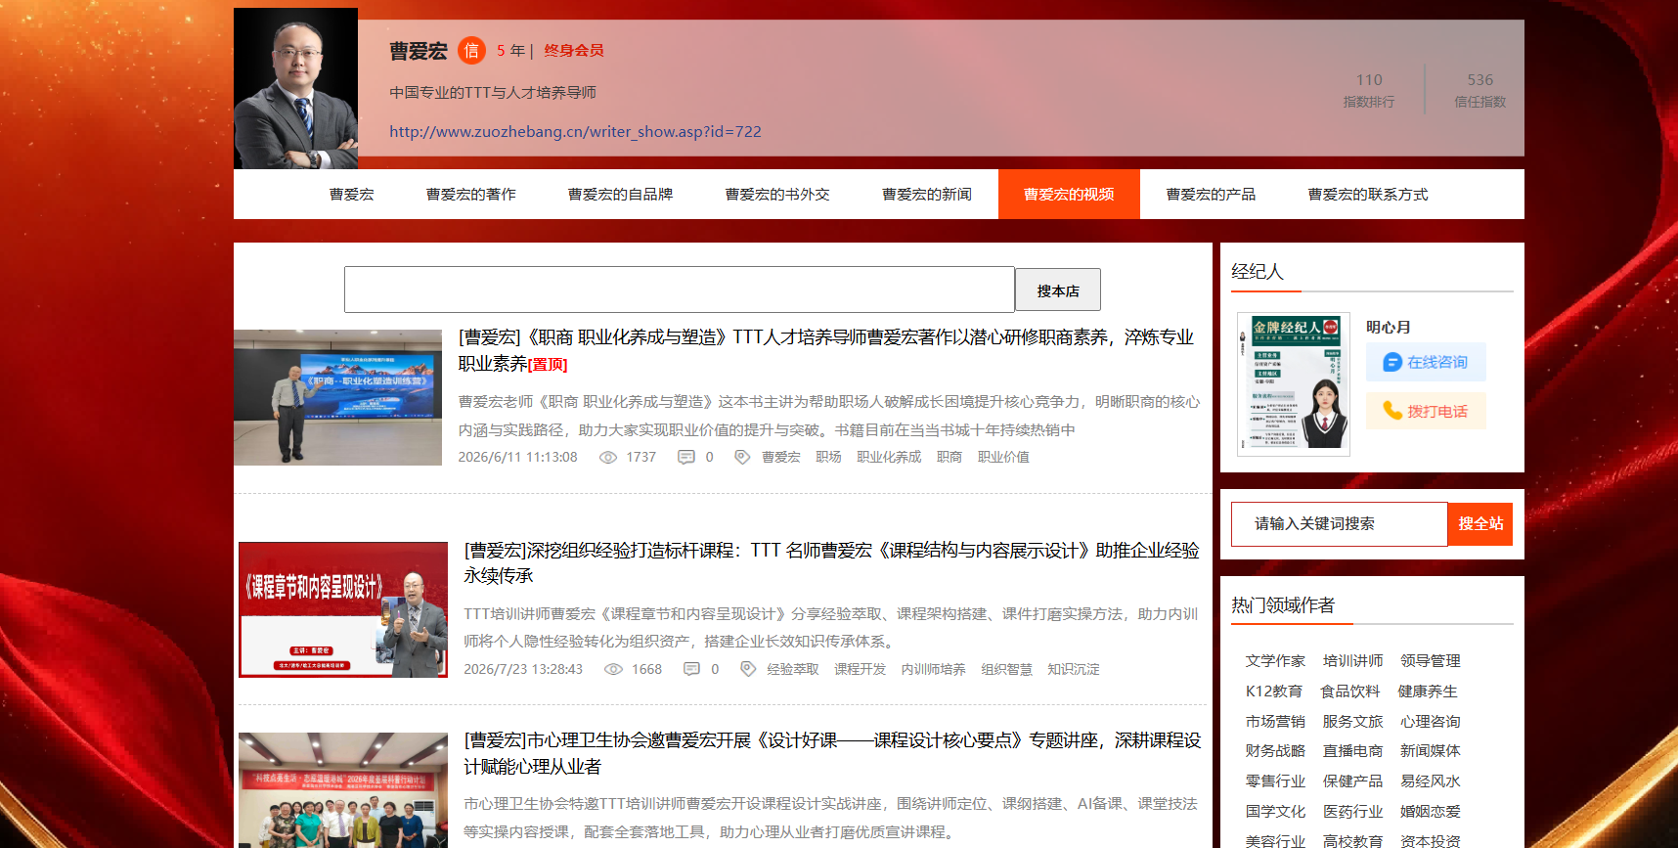The image size is (1678, 848).
Task: Open the 《职商 职业化养成与塑造》 video title
Action: [x=826, y=350]
